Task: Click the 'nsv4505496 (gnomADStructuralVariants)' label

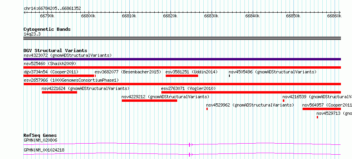Action: [273, 72]
